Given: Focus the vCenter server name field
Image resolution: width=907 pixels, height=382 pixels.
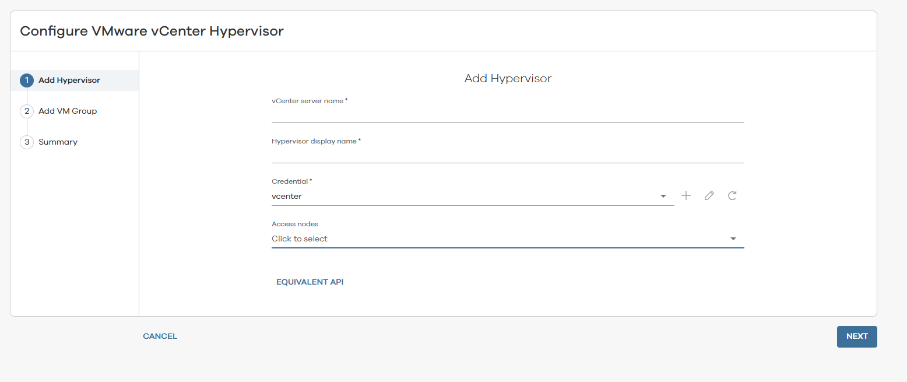Looking at the screenshot, I should (x=507, y=115).
